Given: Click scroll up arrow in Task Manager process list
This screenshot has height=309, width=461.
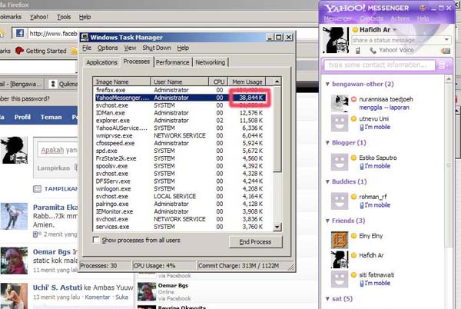Looking at the screenshot, I should (x=277, y=81).
